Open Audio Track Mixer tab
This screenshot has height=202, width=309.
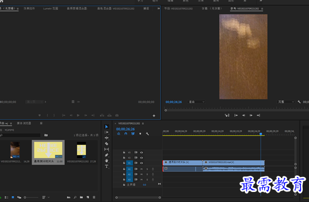pyautogui.click(x=116, y=8)
